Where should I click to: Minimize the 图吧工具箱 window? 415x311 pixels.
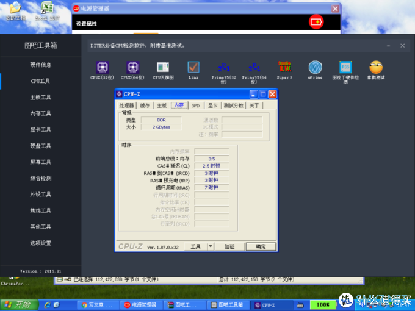coord(388,46)
